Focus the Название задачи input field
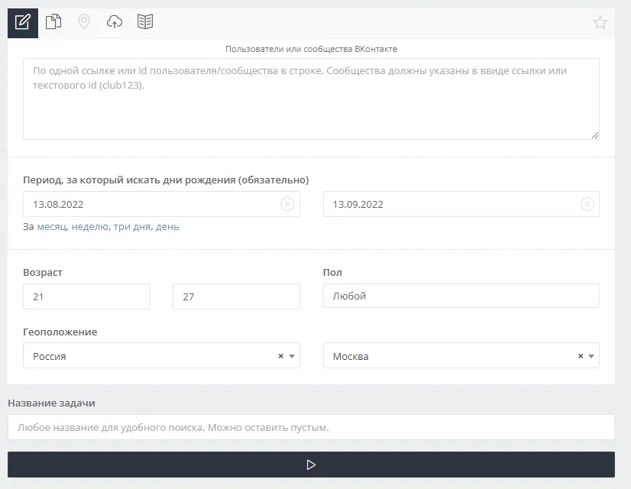Screen dimensions: 631x489 click(x=311, y=427)
